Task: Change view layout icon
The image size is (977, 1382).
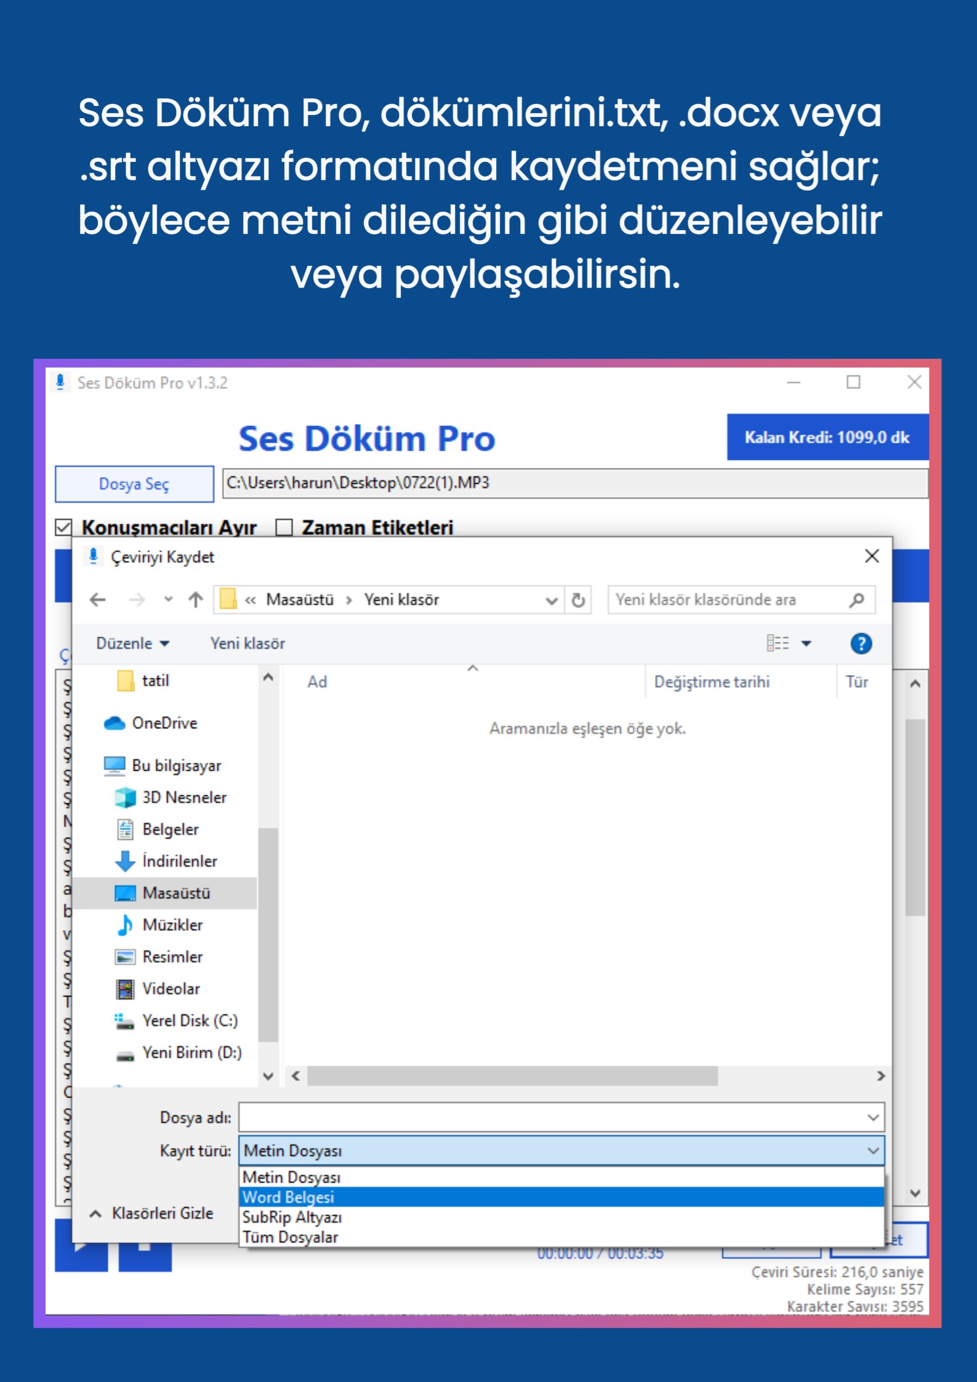Action: click(x=778, y=643)
